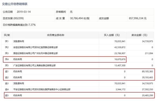Image resolution: width=157 pixels, height=102 pixels.
Task: Click the sell amount 0 in 买2 row
Action: tap(152, 47)
